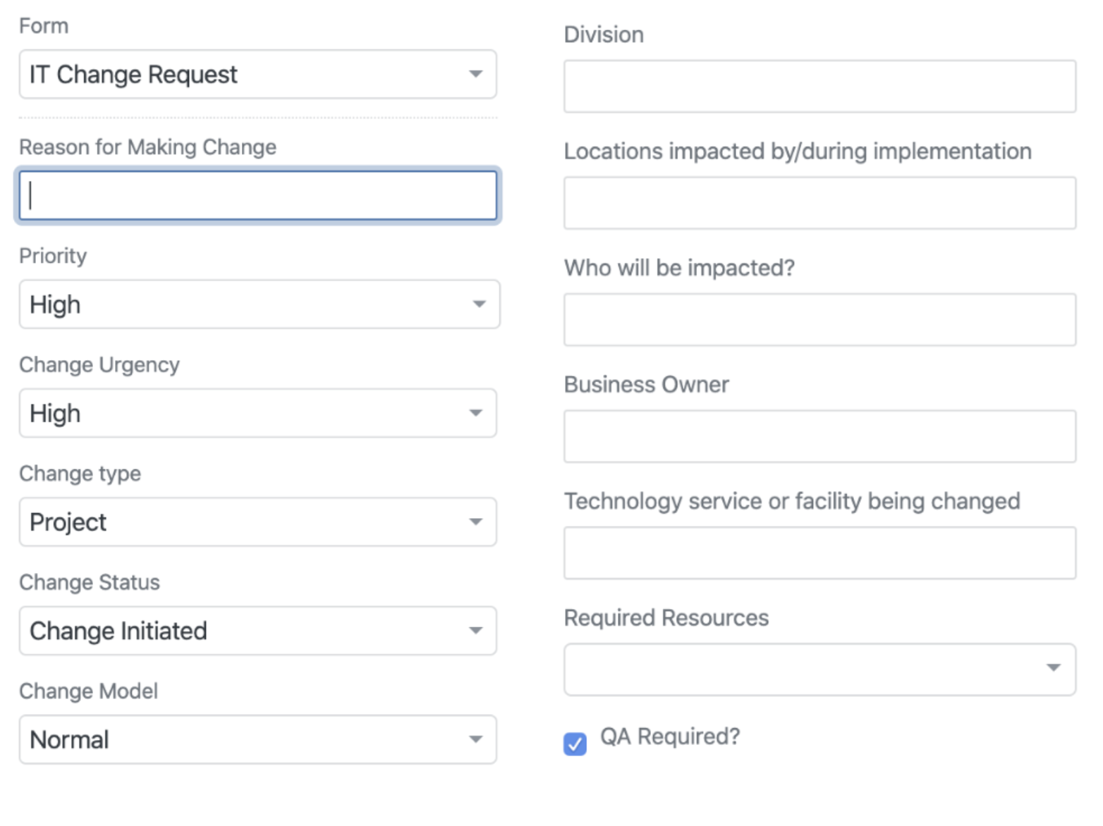Open the Priority dropdown

(259, 304)
